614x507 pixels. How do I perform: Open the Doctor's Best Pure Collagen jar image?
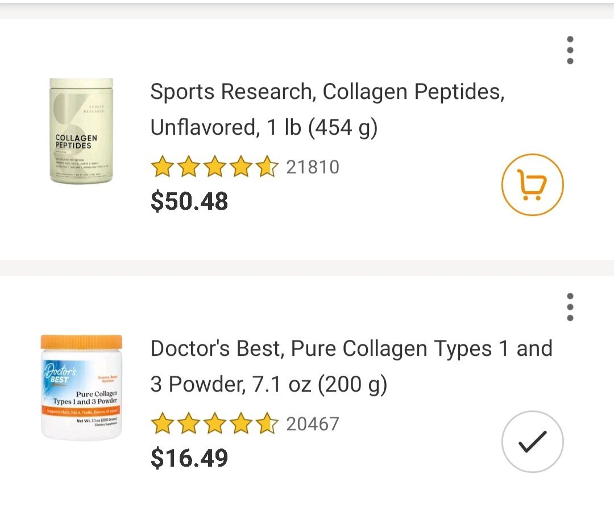(x=81, y=388)
